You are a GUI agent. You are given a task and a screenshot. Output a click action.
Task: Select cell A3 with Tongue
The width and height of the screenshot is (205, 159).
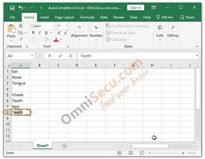pyautogui.click(x=21, y=83)
